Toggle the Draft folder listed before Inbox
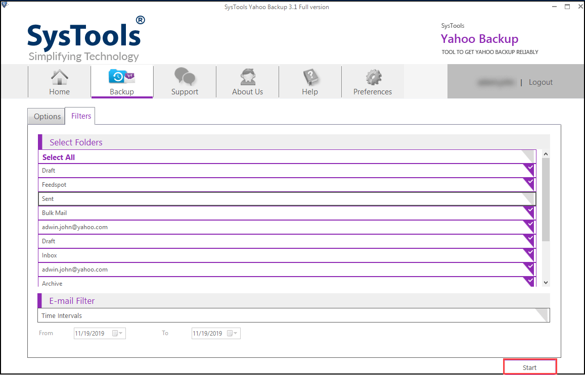The width and height of the screenshot is (585, 375). click(529, 241)
